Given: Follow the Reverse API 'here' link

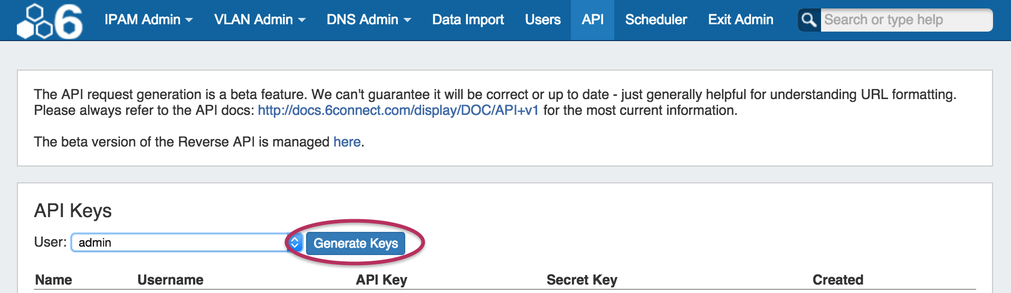Looking at the screenshot, I should coord(347,142).
